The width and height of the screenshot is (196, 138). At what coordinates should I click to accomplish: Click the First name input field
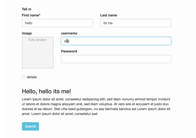click(x=57, y=23)
